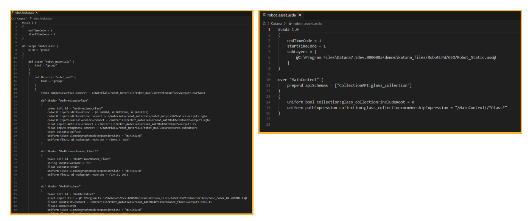The width and height of the screenshot is (532, 221).
Task: Switch to the robot_asset.usda tab
Action: [282, 15]
